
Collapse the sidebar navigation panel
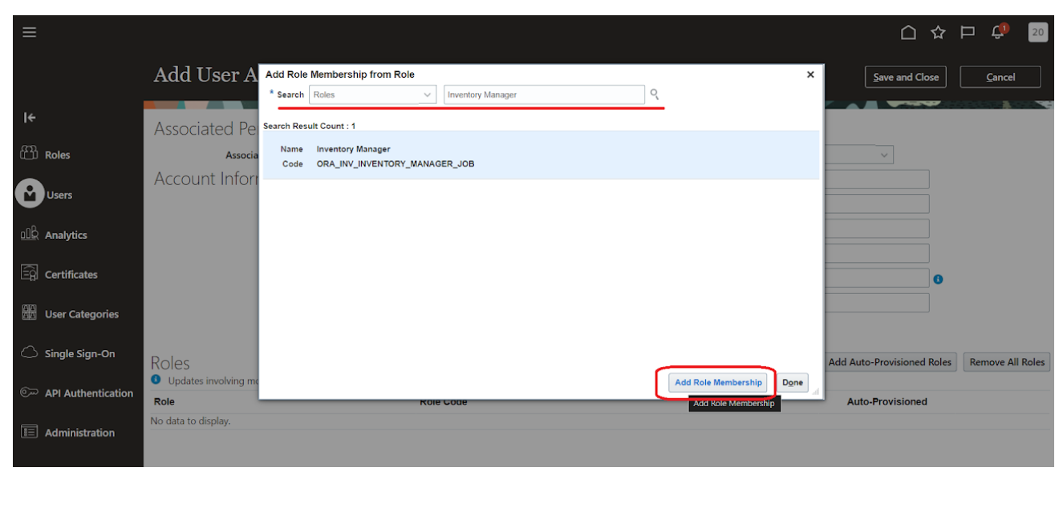coord(30,118)
